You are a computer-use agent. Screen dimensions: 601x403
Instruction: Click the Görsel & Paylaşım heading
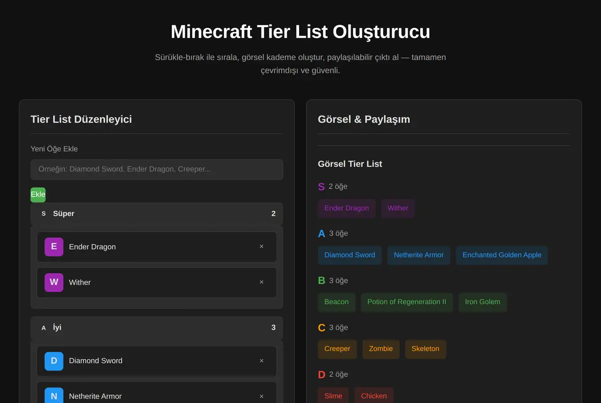click(364, 119)
